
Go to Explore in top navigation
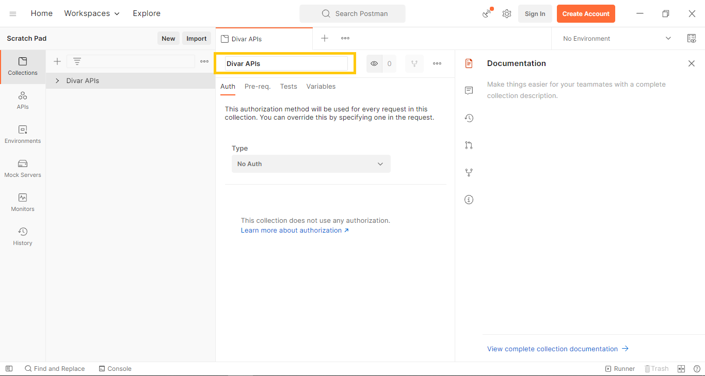coord(147,13)
